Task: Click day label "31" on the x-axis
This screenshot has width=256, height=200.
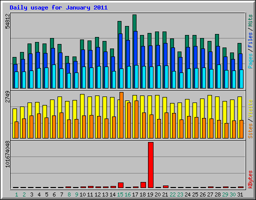Action: 240,194
